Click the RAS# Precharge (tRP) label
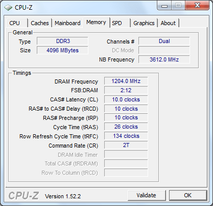The width and height of the screenshot is (213, 206). coord(70,118)
